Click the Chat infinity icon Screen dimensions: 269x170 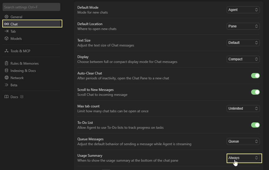pos(7,24)
